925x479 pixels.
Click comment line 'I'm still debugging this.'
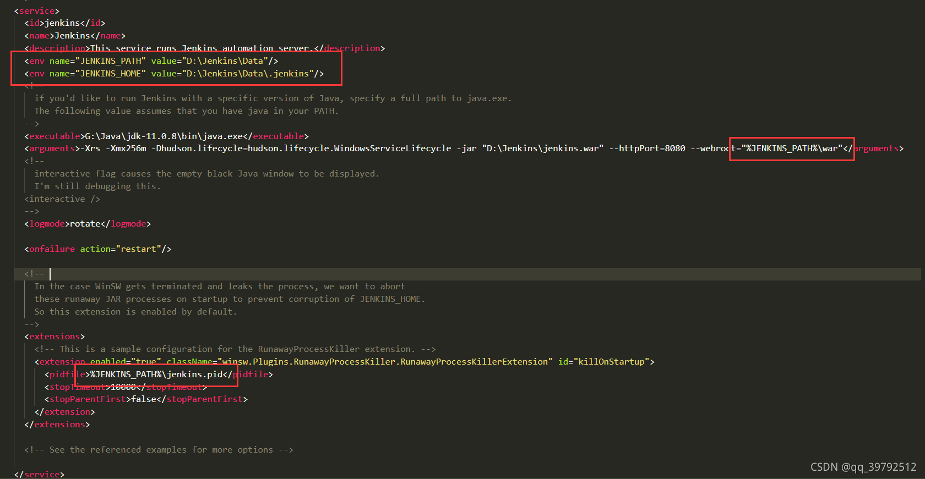tap(97, 186)
